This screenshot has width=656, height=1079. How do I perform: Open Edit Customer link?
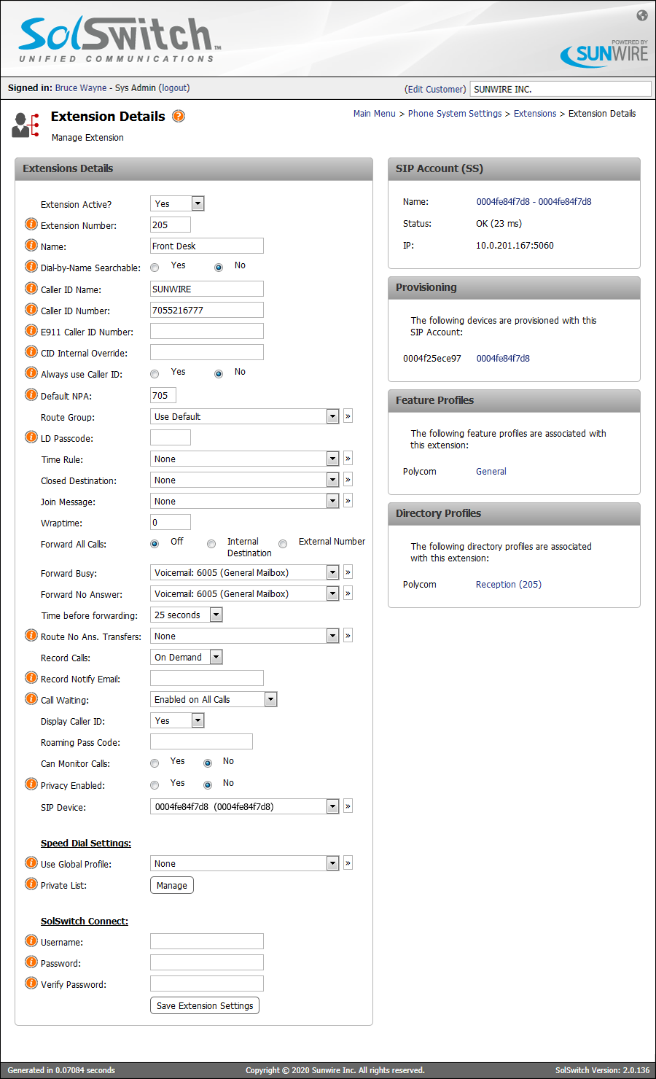tap(435, 89)
